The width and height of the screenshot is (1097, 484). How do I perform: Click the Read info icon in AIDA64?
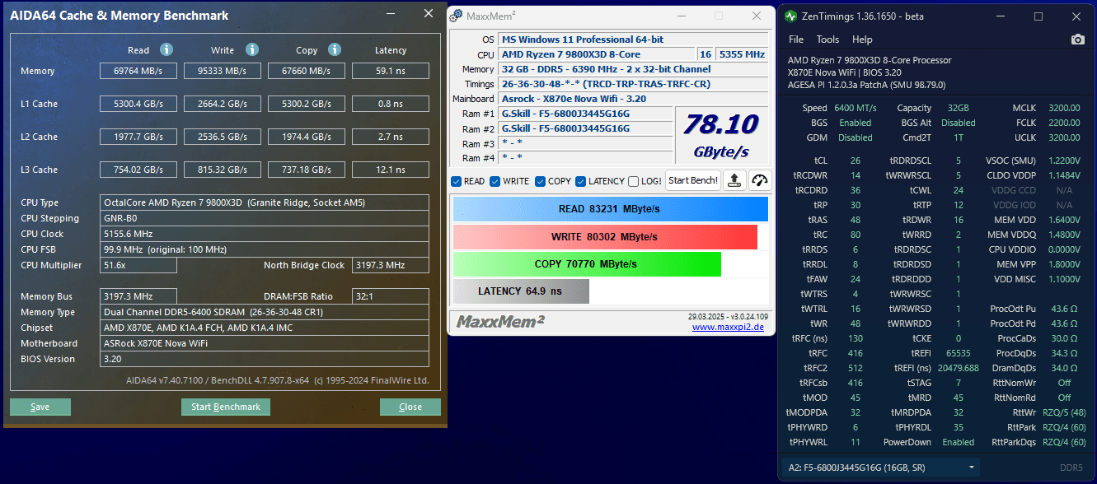click(x=166, y=50)
